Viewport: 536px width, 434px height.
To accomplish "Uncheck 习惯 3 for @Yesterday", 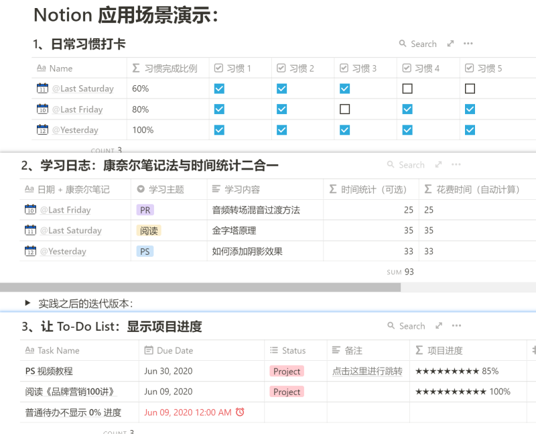I will pyautogui.click(x=344, y=130).
